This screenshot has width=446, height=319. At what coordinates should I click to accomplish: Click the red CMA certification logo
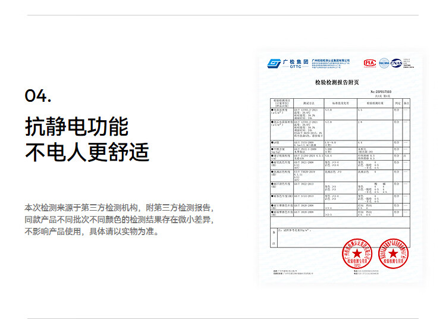point(370,63)
